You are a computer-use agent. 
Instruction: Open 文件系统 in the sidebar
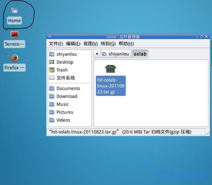pyautogui.click(x=66, y=78)
